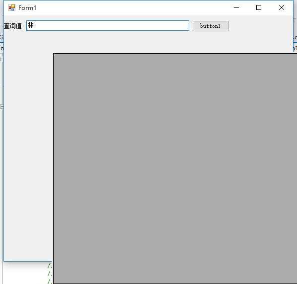The height and width of the screenshot is (284, 297).
Task: Click inside the empty gray data grid area
Action: [x=175, y=169]
